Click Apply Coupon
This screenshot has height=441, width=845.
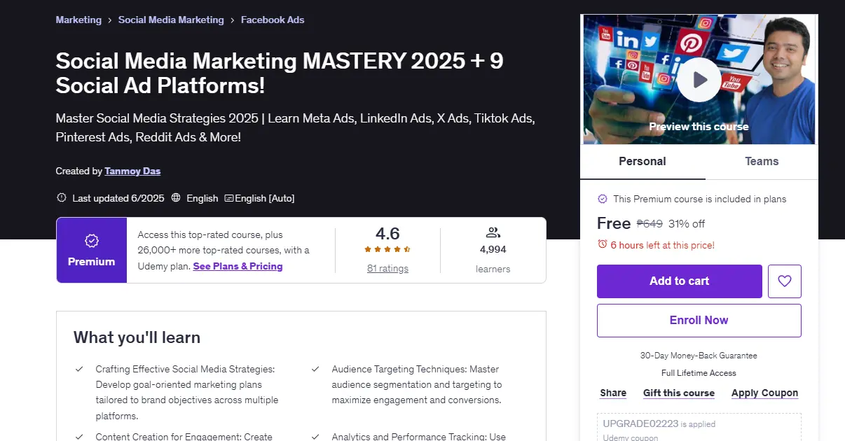point(764,393)
